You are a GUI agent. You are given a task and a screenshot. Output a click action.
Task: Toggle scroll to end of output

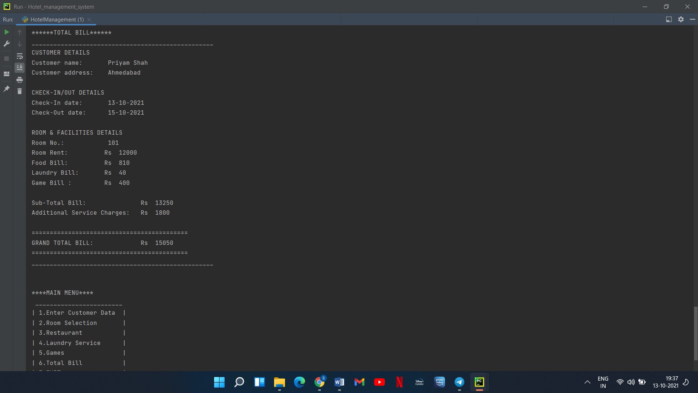tap(20, 68)
